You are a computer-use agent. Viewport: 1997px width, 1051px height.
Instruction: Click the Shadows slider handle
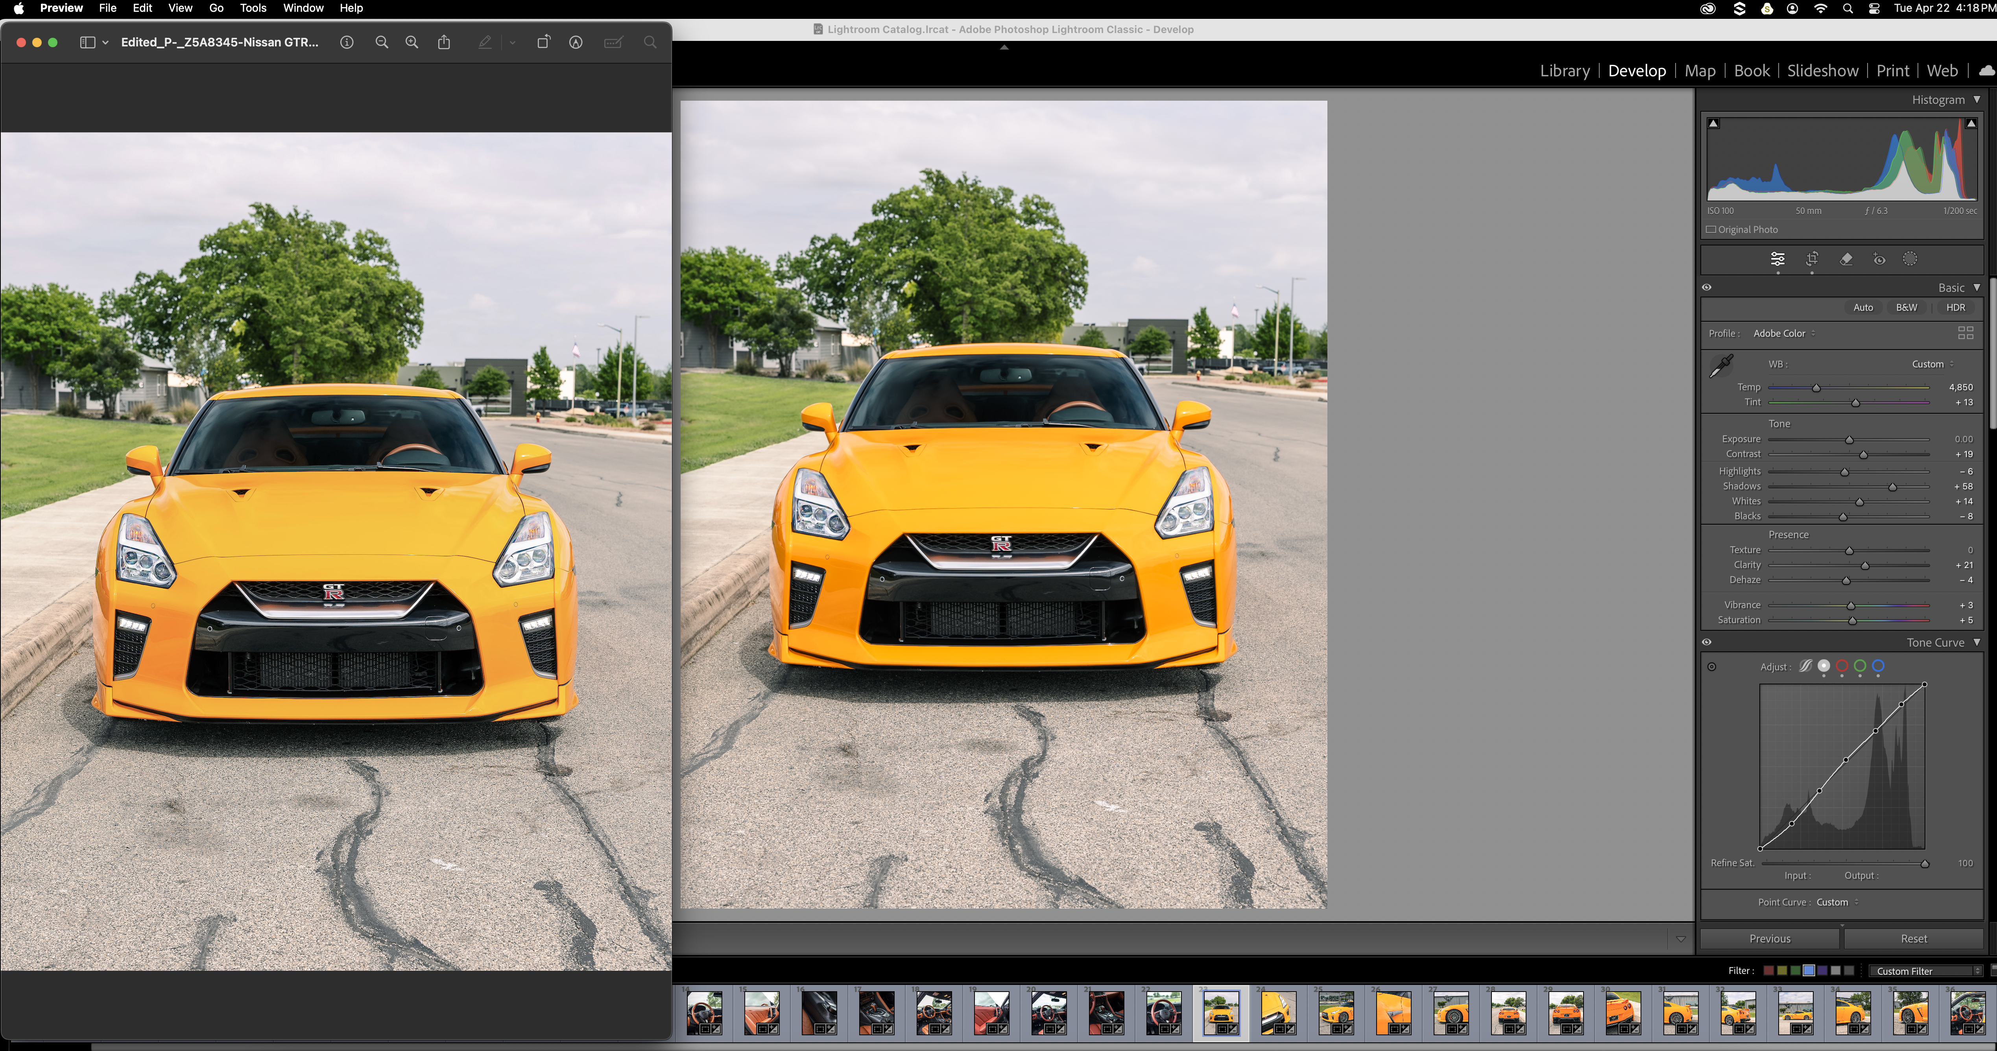tap(1892, 487)
